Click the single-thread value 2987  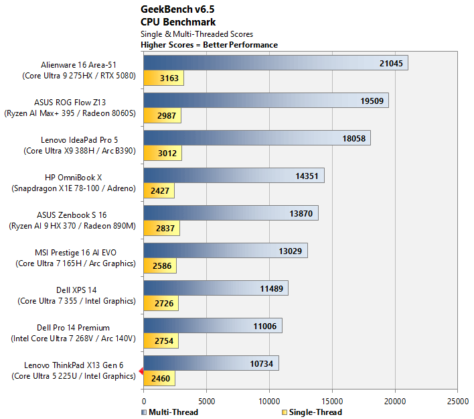coord(167,116)
